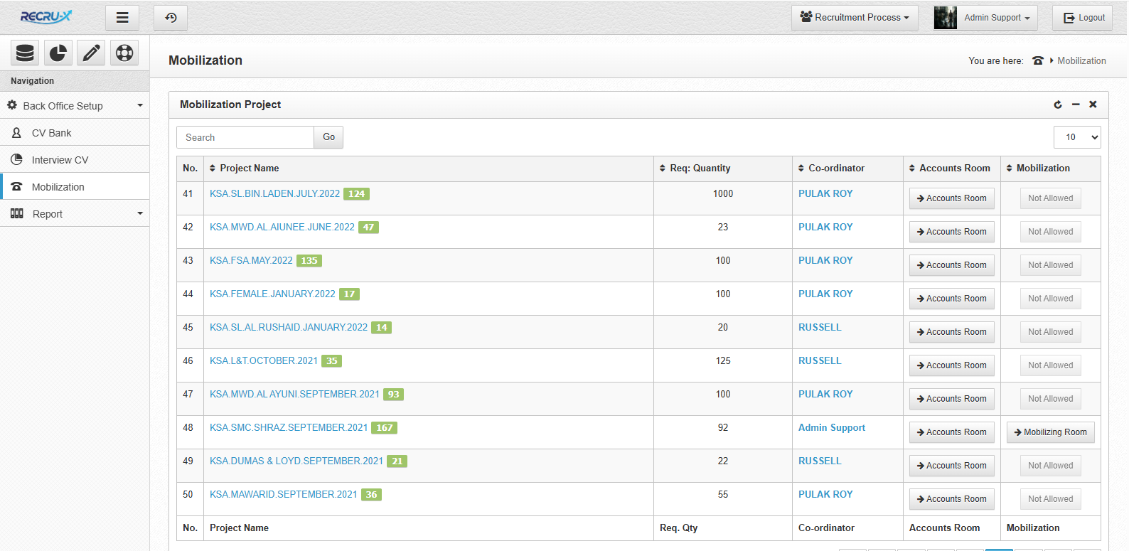
Task: Click the lifebuoy support icon tab
Action: coord(124,53)
